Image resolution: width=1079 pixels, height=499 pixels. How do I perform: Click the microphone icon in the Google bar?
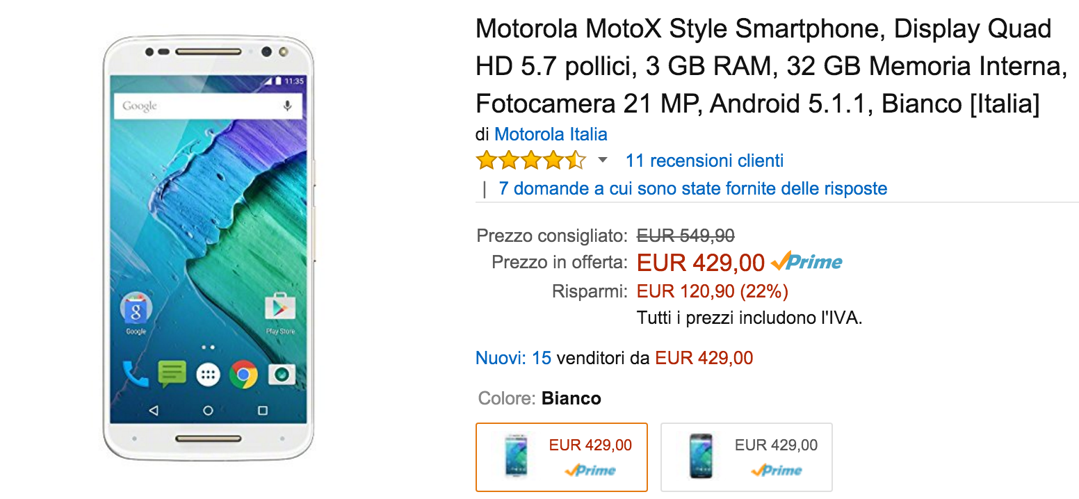tap(287, 106)
